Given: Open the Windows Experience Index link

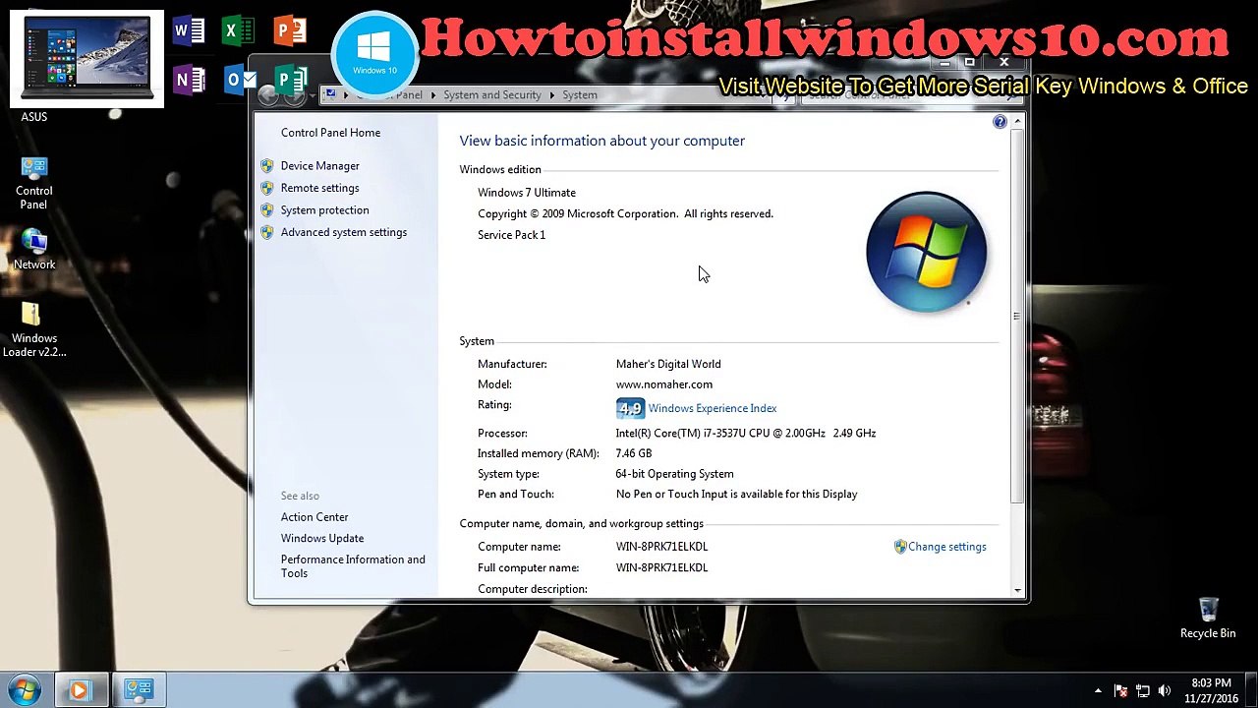Looking at the screenshot, I should click(712, 408).
